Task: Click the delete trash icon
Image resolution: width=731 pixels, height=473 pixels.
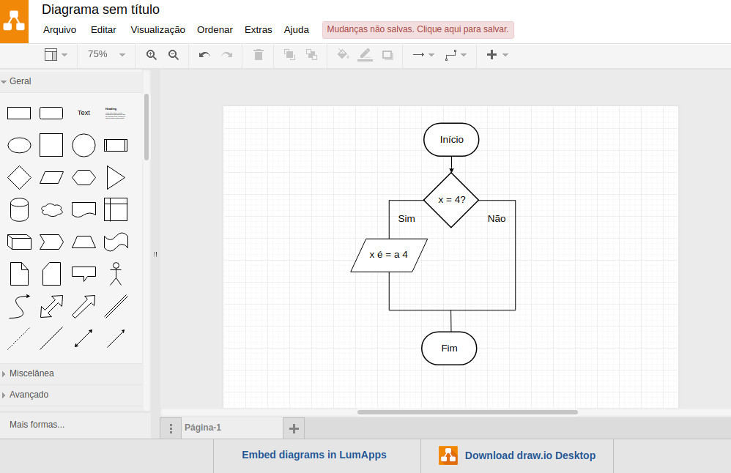Action: [259, 54]
